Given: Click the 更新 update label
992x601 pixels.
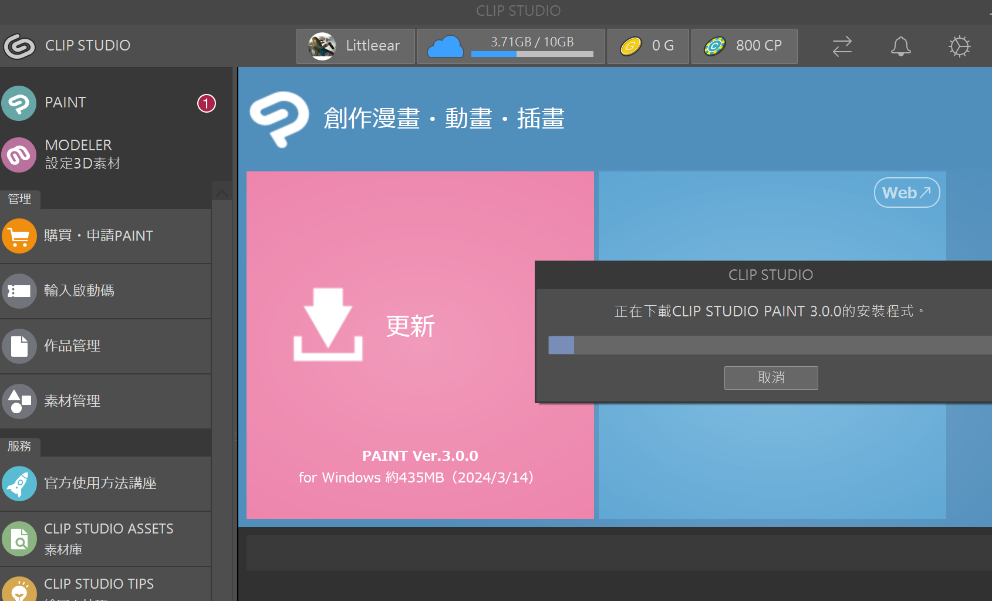Looking at the screenshot, I should pos(410,326).
